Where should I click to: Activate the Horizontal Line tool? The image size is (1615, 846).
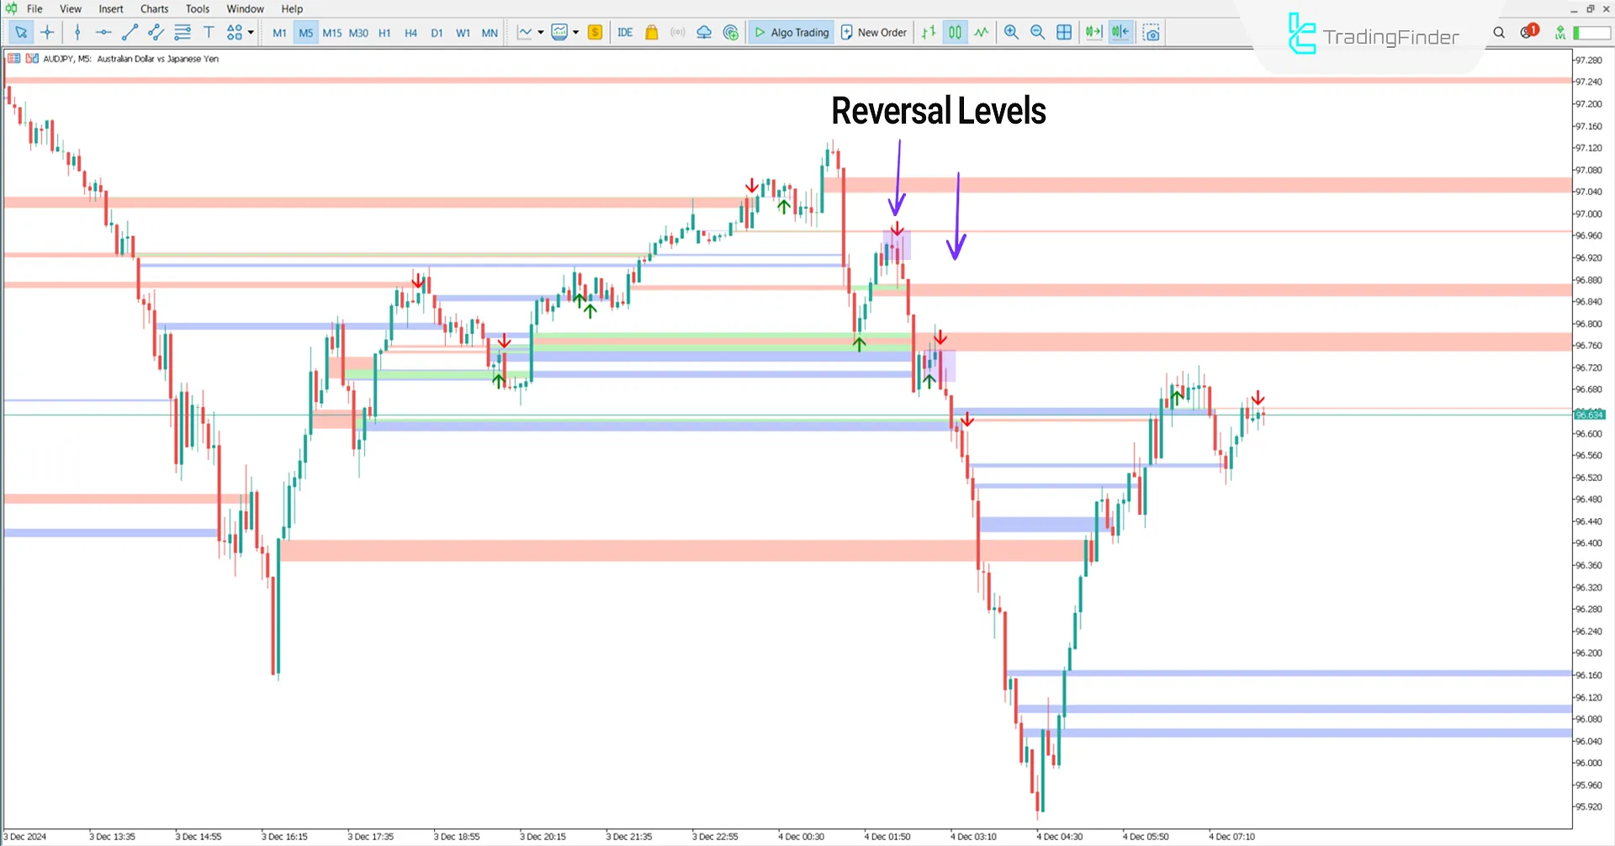103,32
